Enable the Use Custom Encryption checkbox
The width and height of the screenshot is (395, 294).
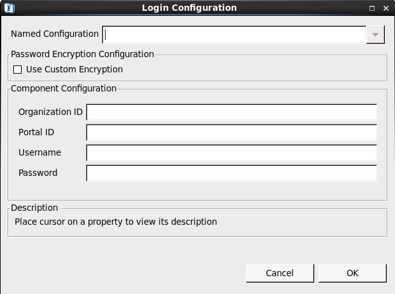click(18, 69)
